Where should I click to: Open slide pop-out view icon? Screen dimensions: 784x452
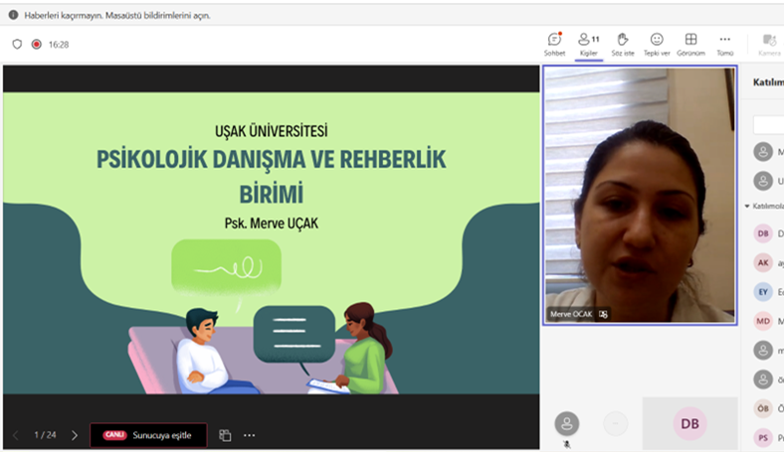tap(225, 435)
